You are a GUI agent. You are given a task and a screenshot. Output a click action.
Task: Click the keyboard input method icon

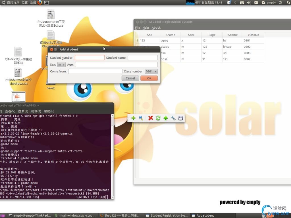coord(242,2)
